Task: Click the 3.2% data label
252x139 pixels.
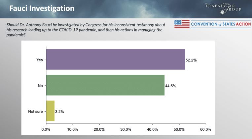Action: tap(60, 112)
